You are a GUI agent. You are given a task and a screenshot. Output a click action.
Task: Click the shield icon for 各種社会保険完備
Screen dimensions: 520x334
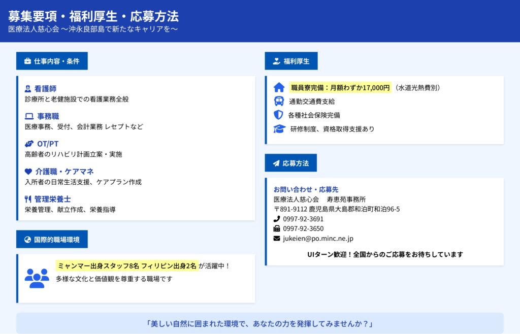pyautogui.click(x=278, y=115)
